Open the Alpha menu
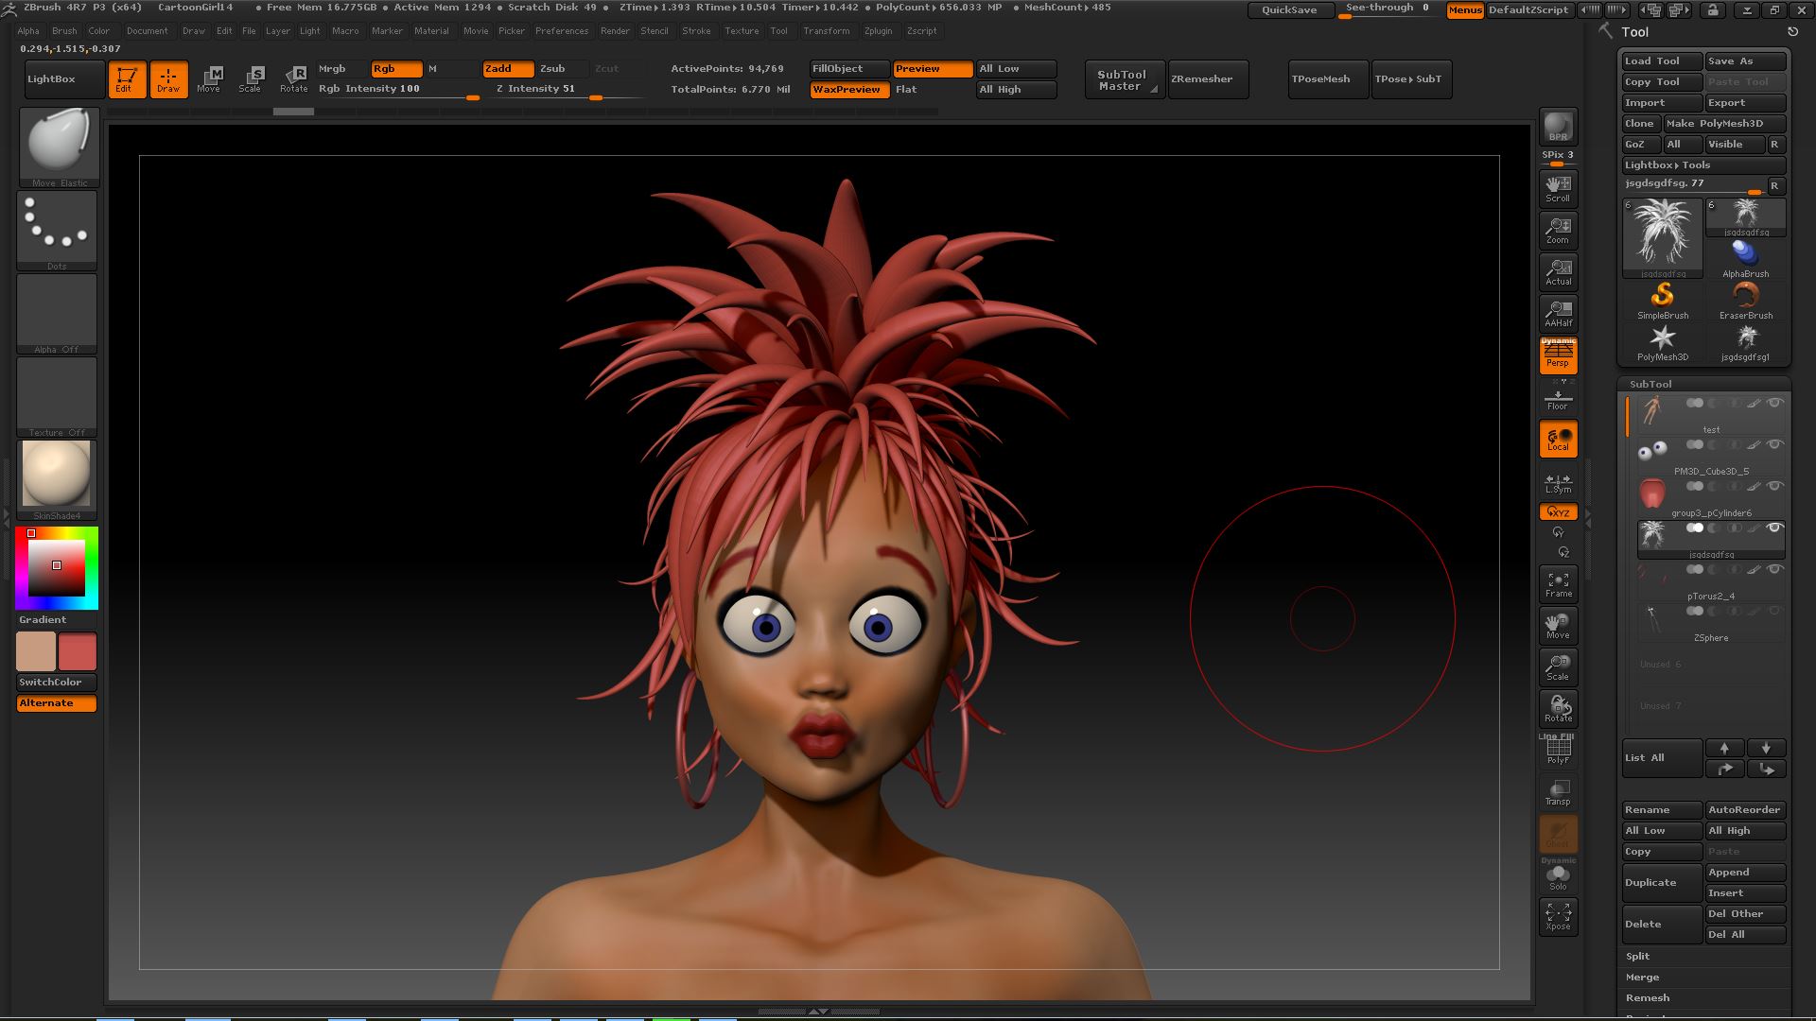1816x1021 pixels. 28,31
